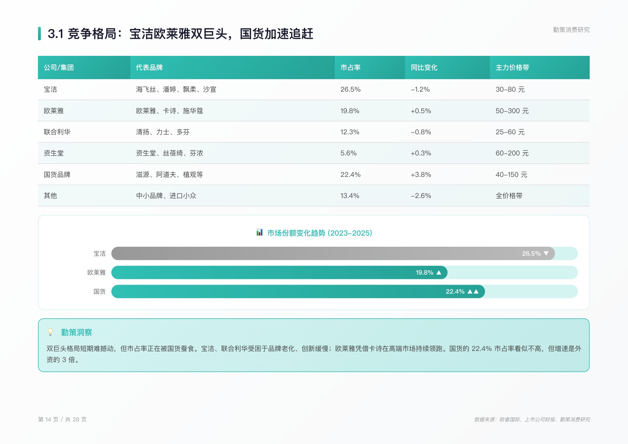Click the bar chart icon beside 市场份额变化趋势
Image resolution: width=628 pixels, height=444 pixels.
(260, 233)
